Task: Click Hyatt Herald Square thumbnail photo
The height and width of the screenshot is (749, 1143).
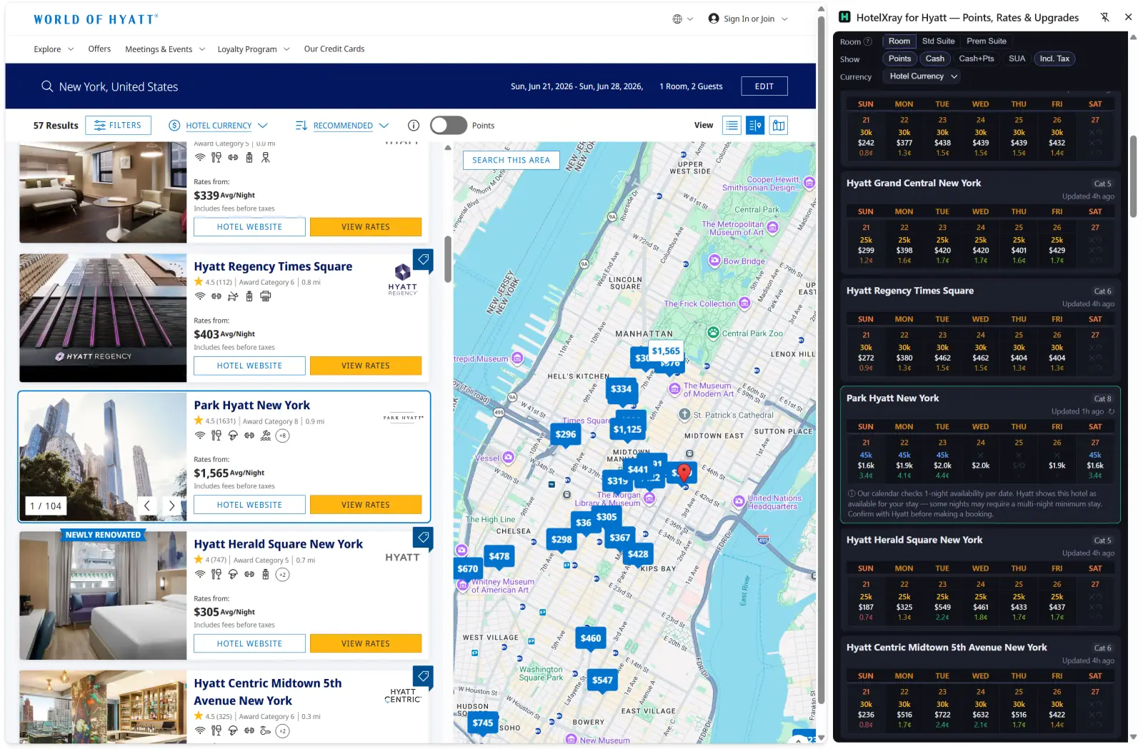Action: 103,595
